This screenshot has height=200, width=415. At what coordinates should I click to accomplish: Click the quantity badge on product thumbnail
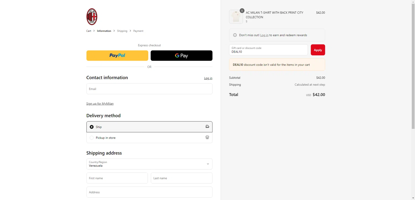pyautogui.click(x=242, y=11)
